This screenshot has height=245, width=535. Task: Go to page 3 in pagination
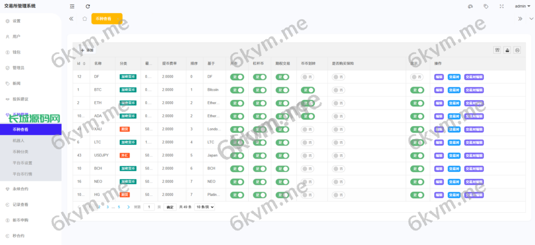108,207
